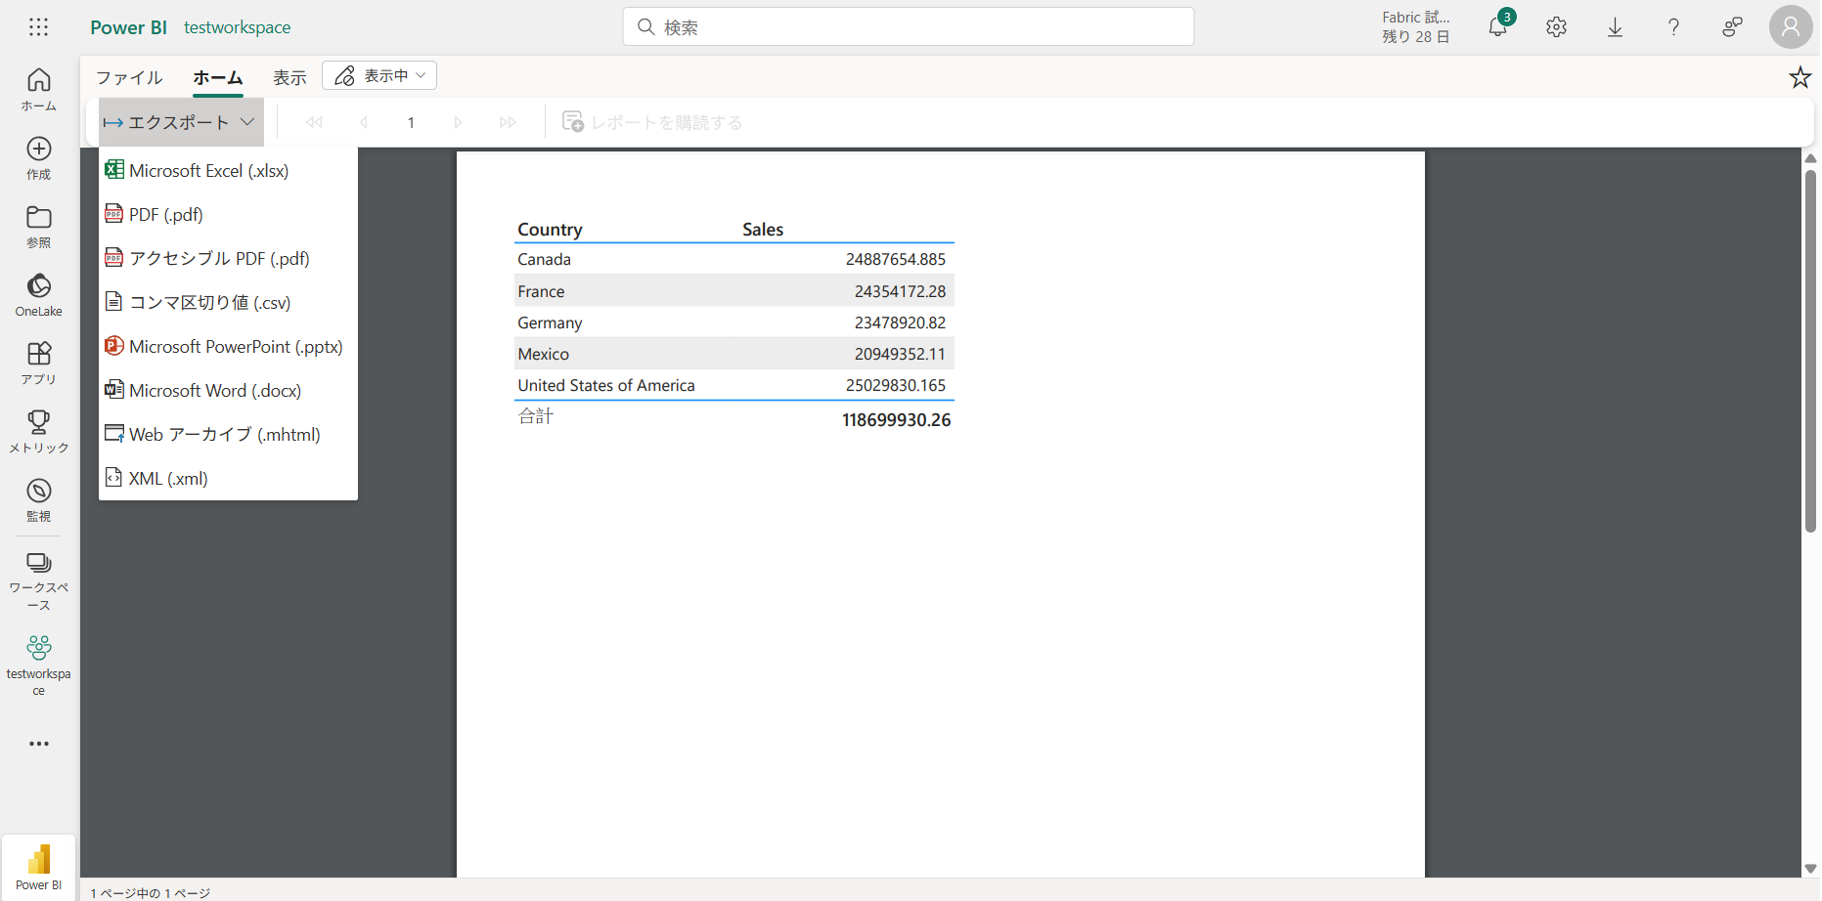Click the Mexico row label
The height and width of the screenshot is (901, 1822).
pyautogui.click(x=543, y=354)
